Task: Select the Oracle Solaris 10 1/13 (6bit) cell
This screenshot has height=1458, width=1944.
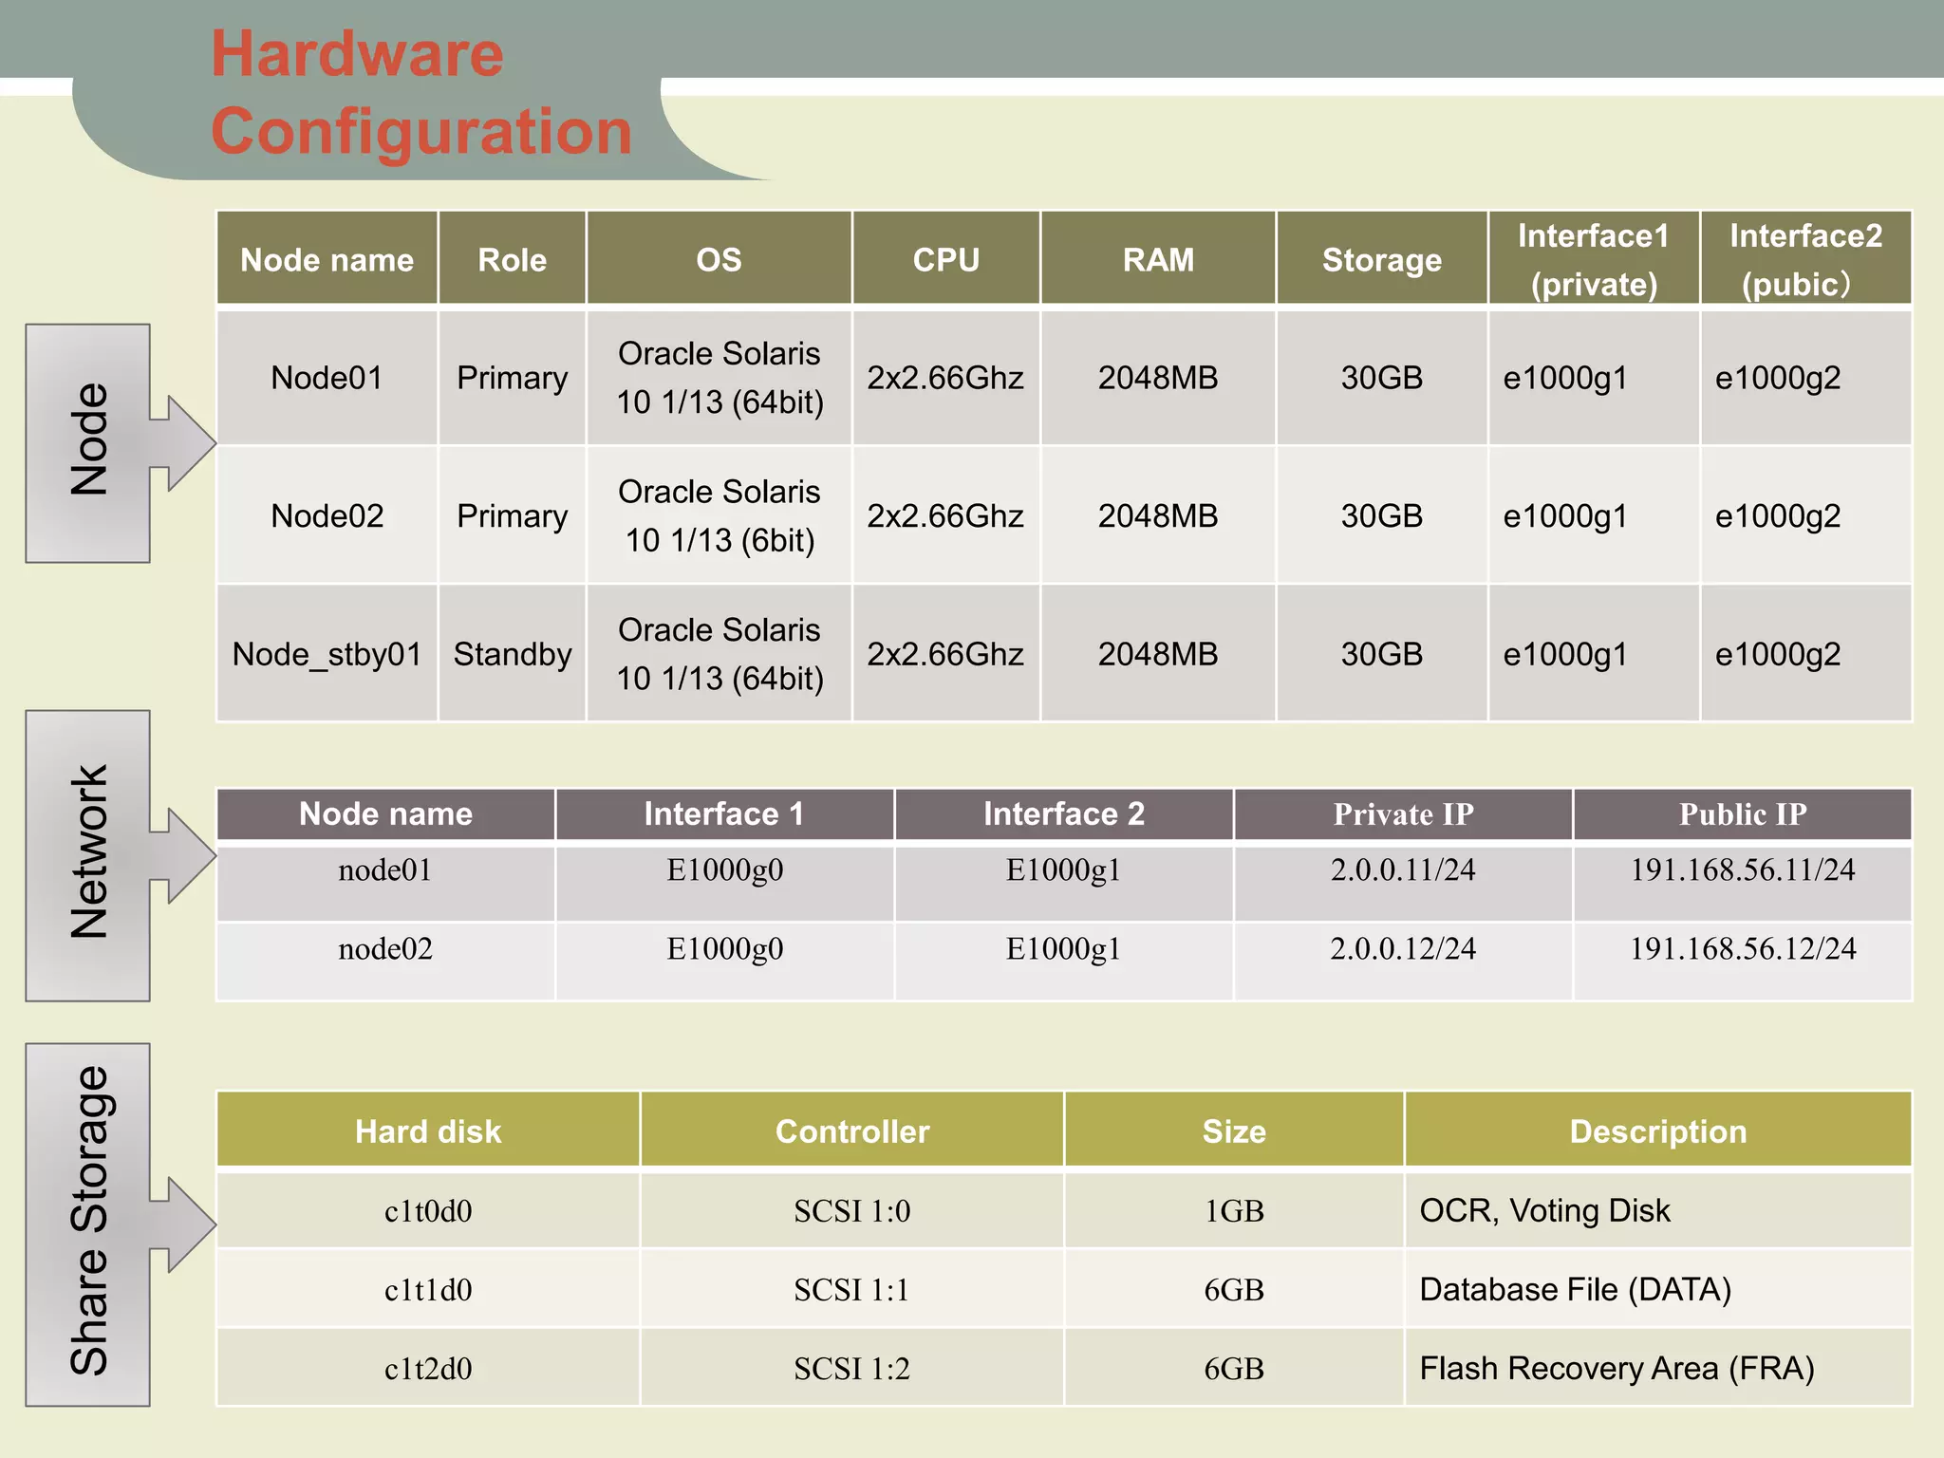Action: coord(720,515)
